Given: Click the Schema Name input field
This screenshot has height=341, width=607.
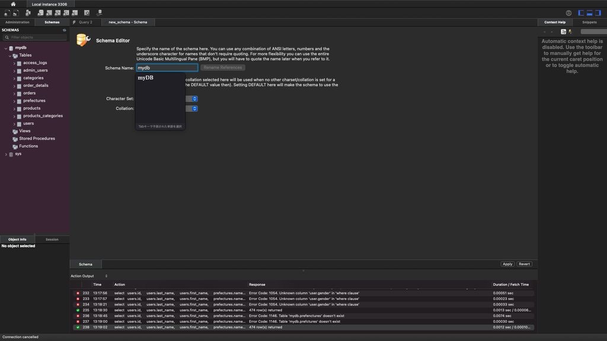Looking at the screenshot, I should [167, 67].
